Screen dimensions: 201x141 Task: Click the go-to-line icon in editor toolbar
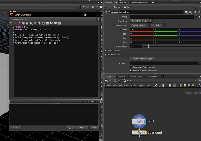(39, 23)
